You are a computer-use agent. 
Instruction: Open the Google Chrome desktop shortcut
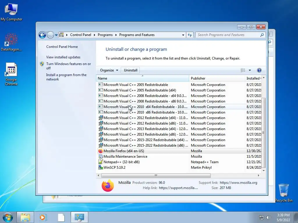pos(11,74)
